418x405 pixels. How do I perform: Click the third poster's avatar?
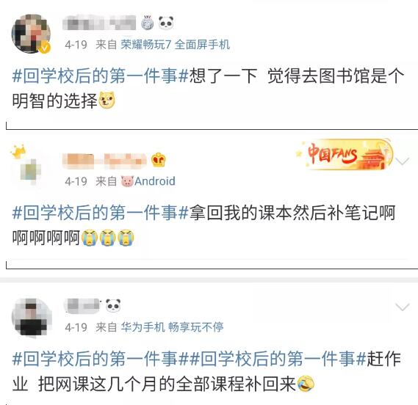point(32,318)
